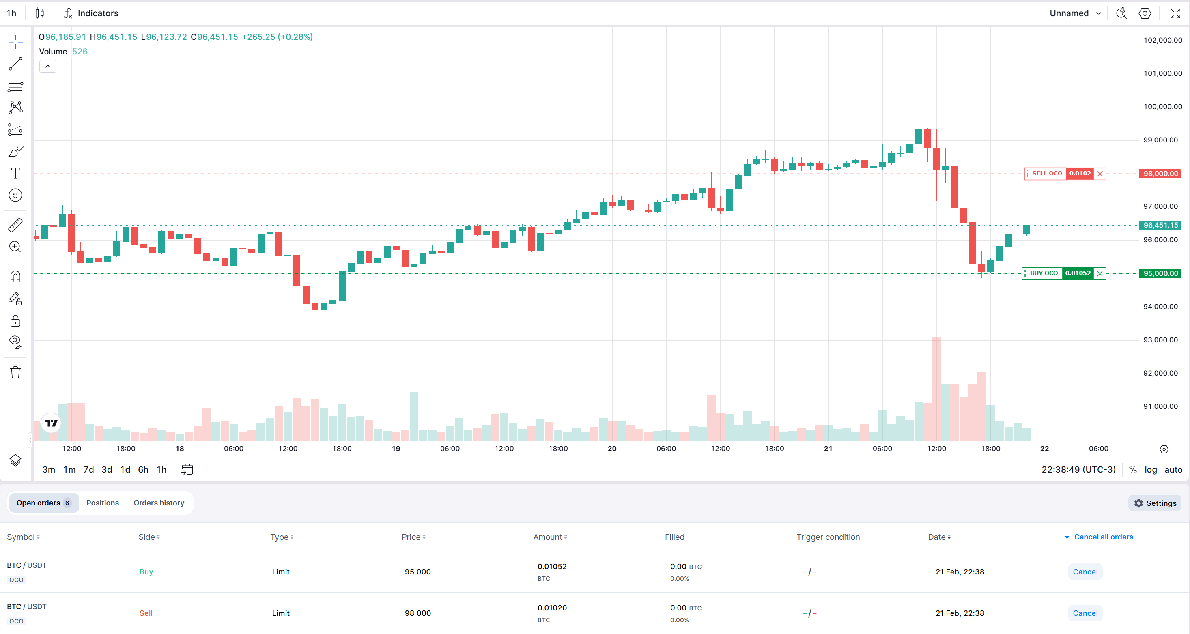Switch to the Positions tab
This screenshot has width=1190, height=634.
tap(103, 503)
